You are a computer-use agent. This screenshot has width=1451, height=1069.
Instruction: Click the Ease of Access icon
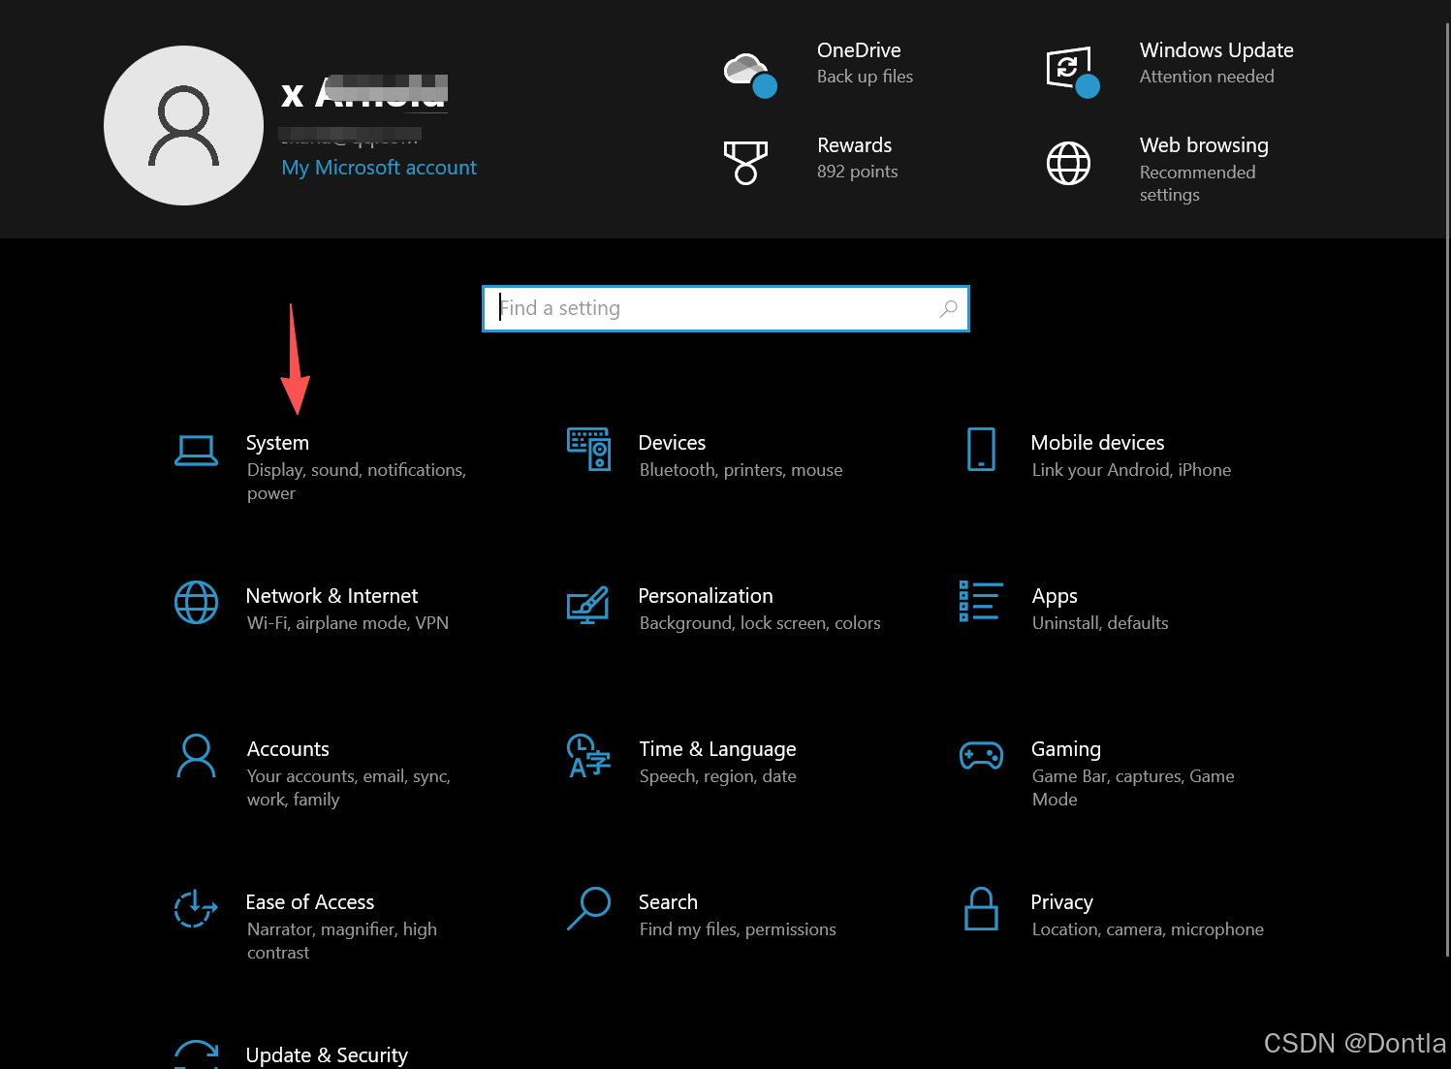(x=196, y=908)
